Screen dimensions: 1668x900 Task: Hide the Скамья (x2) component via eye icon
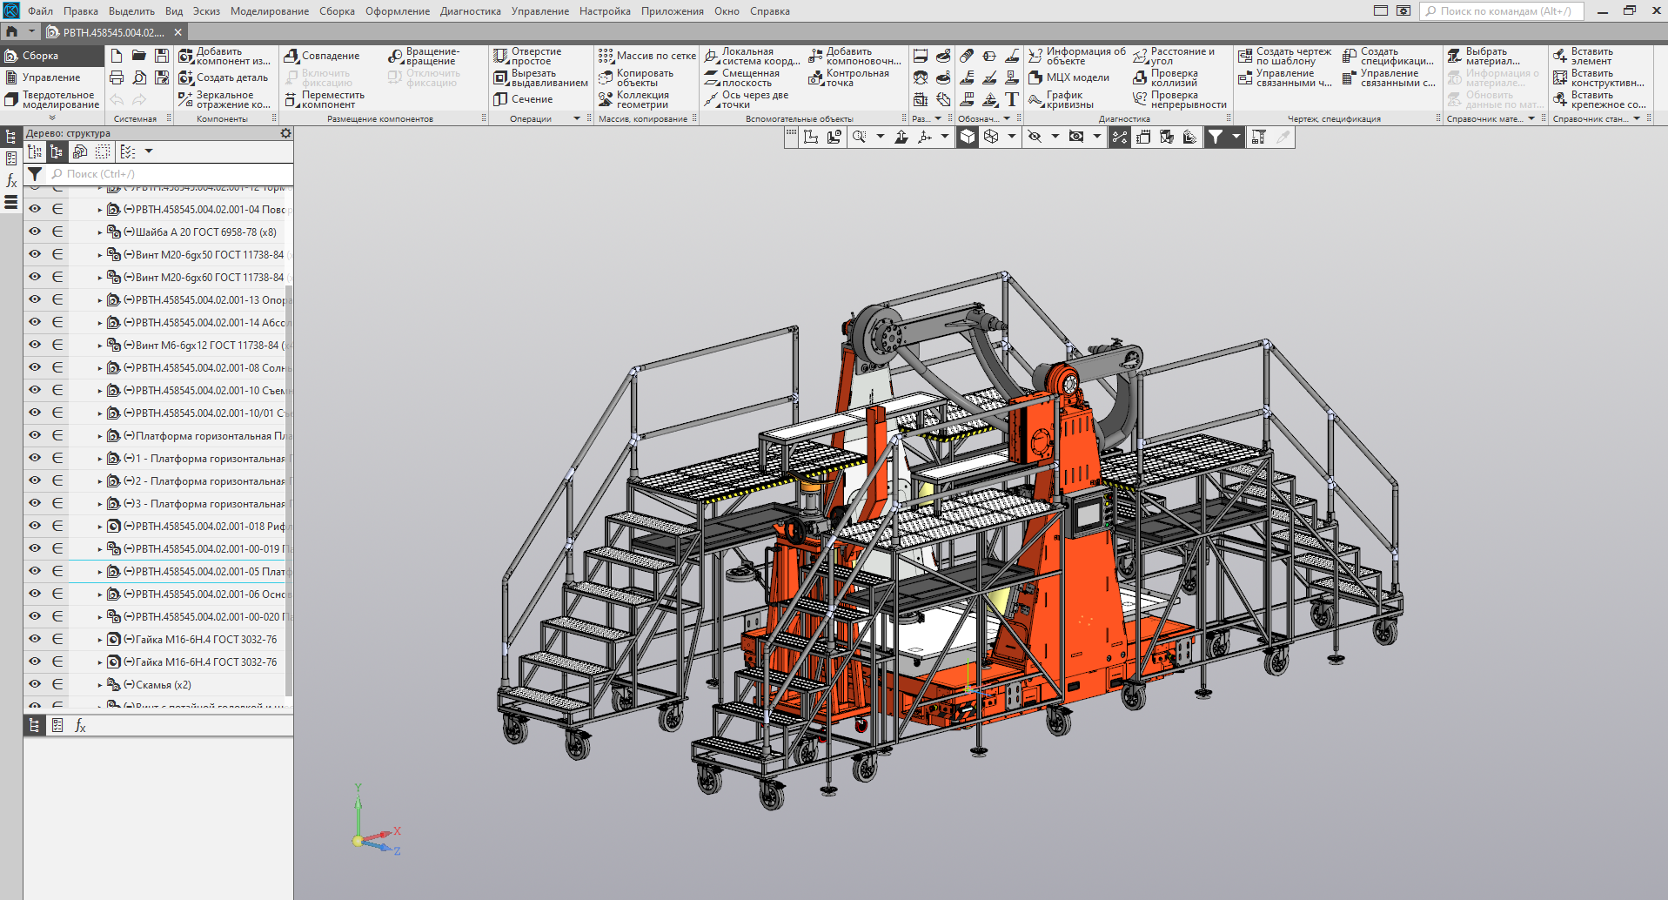35,684
